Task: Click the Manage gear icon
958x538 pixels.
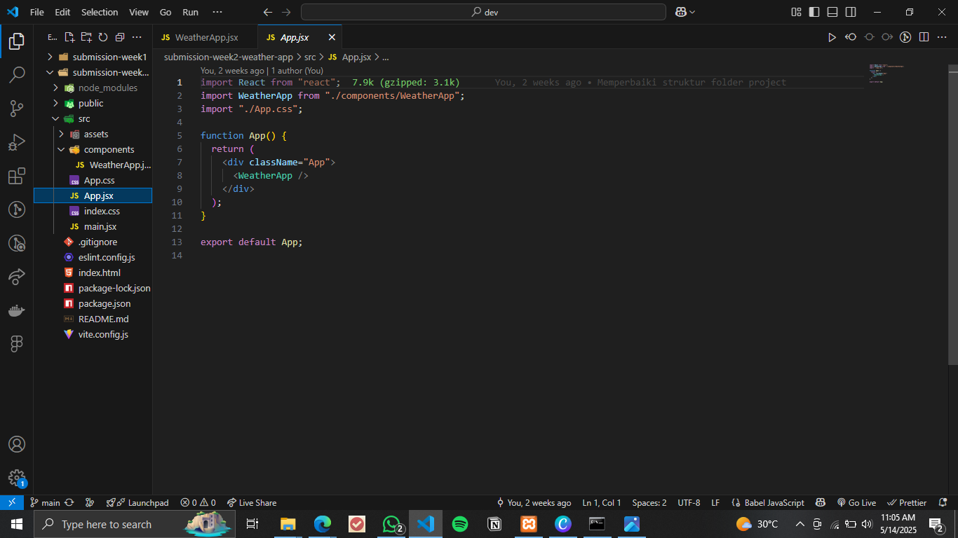Action: 17,478
